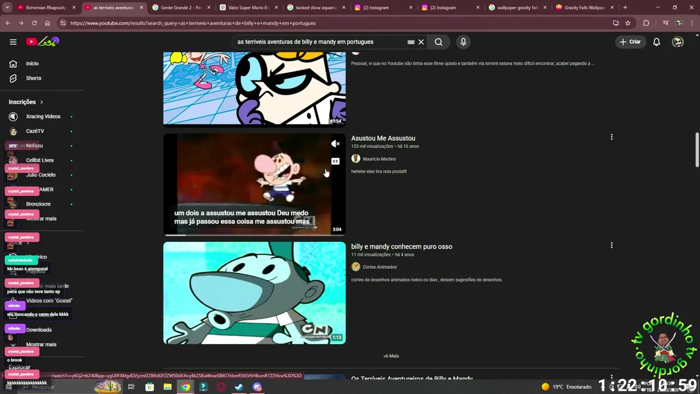Play the Puro Osso 1:13 thumbnail

254,293
